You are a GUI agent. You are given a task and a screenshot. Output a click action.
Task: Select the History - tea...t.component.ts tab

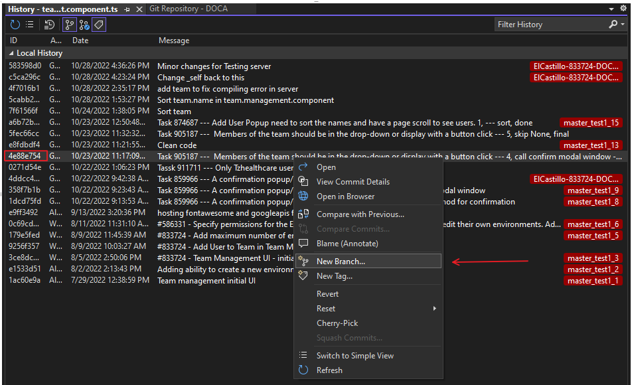coord(63,9)
